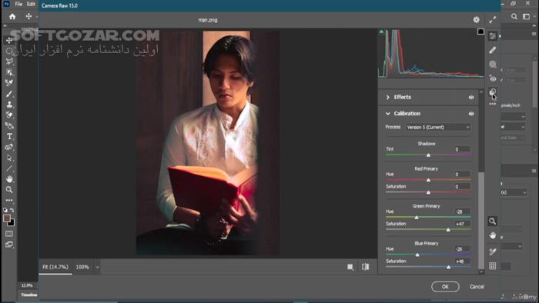Toggle Photoshop Quick Mask mode
Viewport: 539px width, 303px height.
[x=9, y=234]
